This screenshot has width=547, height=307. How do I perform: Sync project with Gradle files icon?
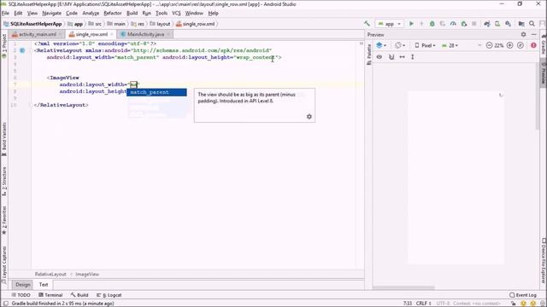(487, 24)
